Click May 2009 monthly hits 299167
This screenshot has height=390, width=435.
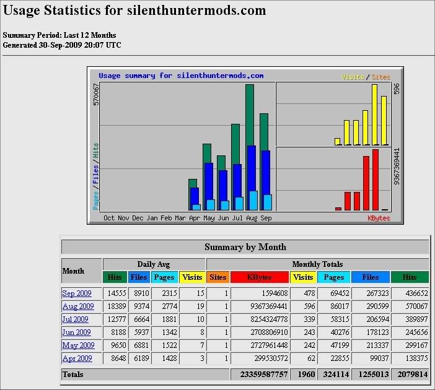coord(416,345)
